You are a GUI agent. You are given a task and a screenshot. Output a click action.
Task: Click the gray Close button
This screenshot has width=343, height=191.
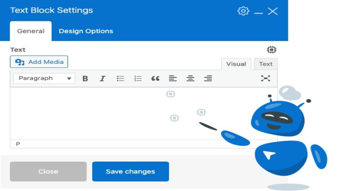48,172
